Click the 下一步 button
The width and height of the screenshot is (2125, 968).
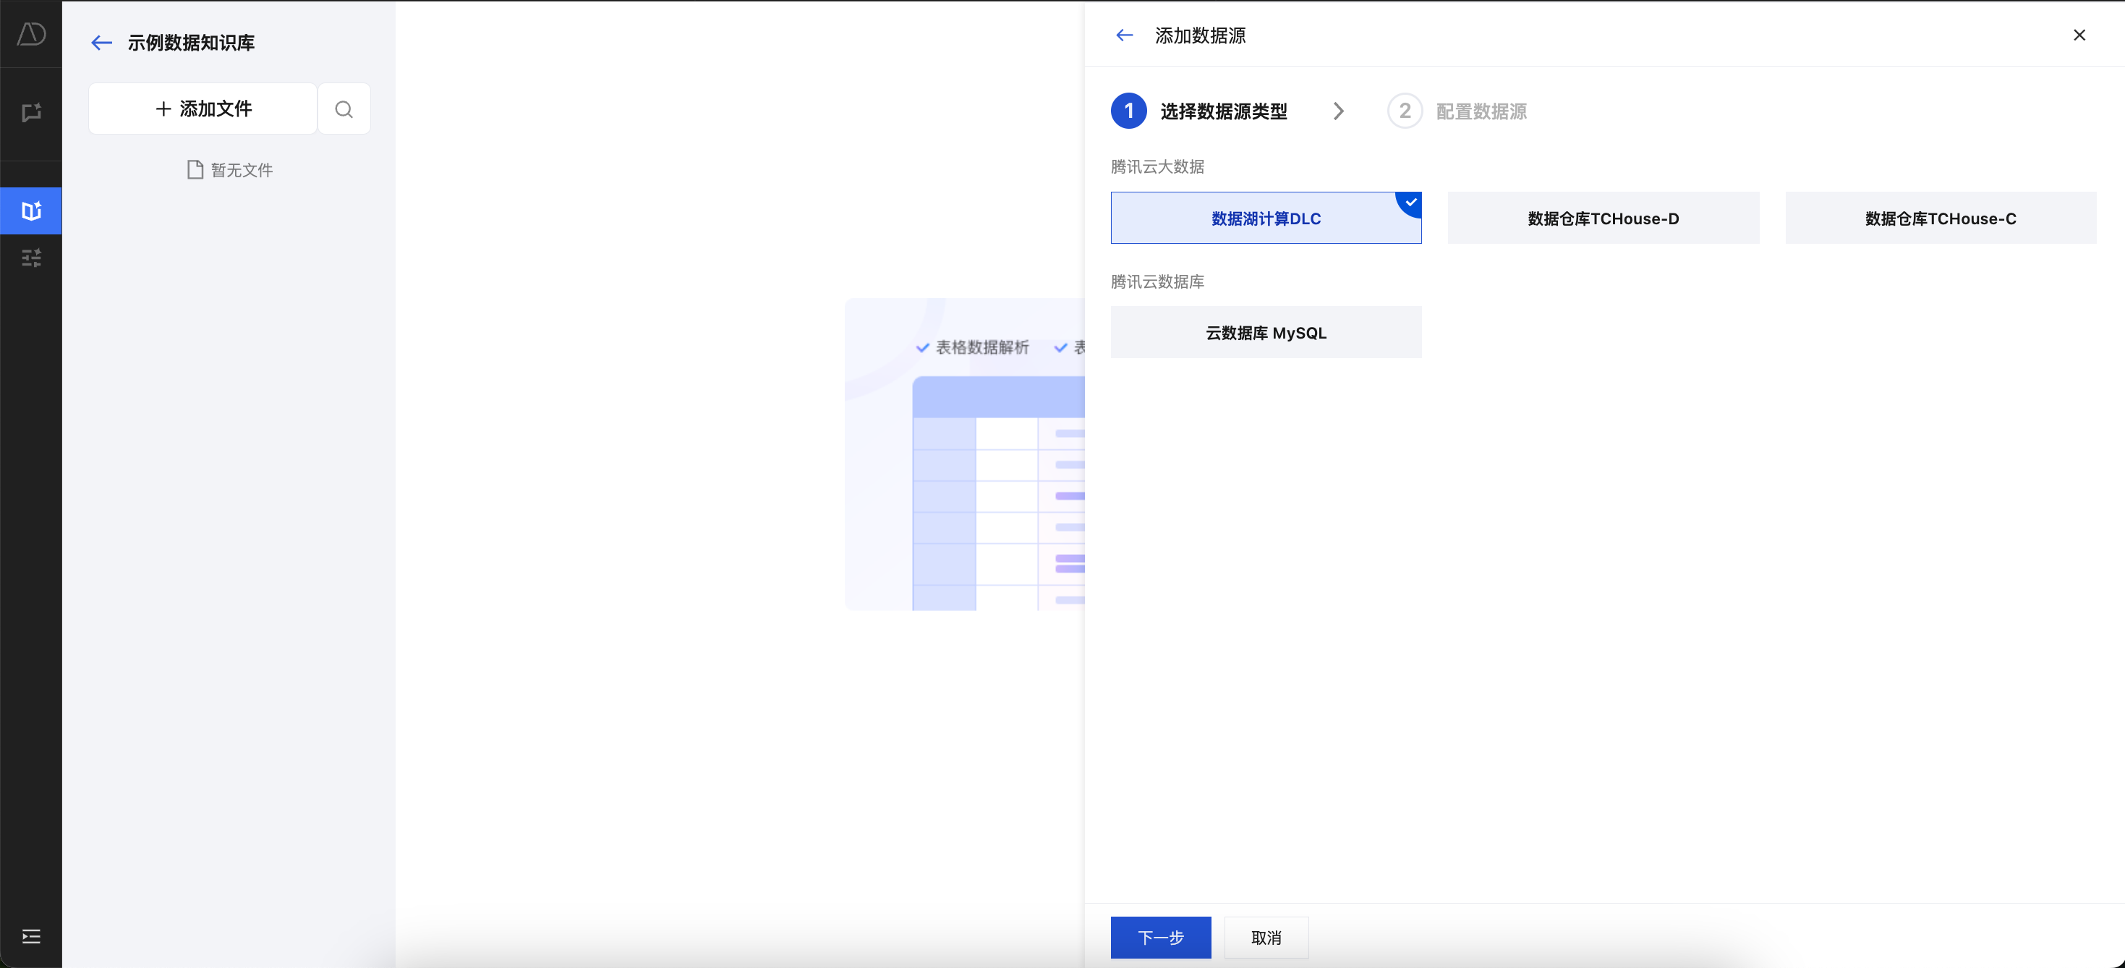(x=1160, y=938)
